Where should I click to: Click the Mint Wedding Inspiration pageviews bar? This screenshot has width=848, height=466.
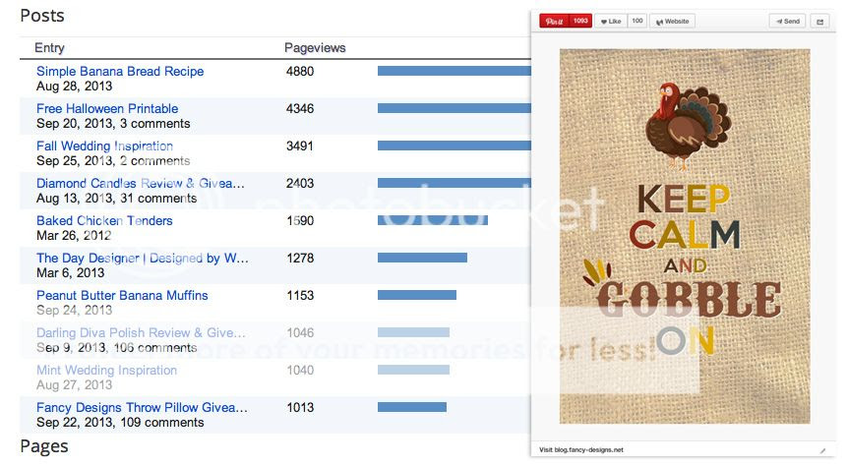[x=413, y=370]
